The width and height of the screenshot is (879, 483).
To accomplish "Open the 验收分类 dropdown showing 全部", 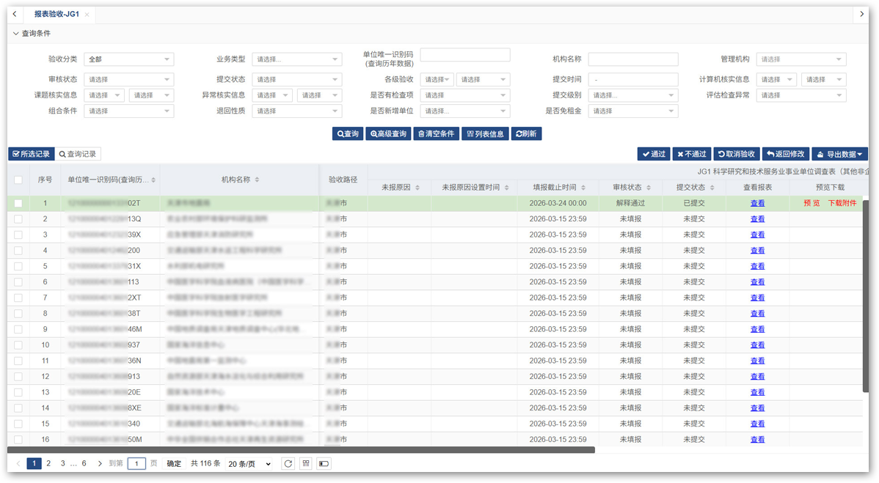I will pos(129,59).
